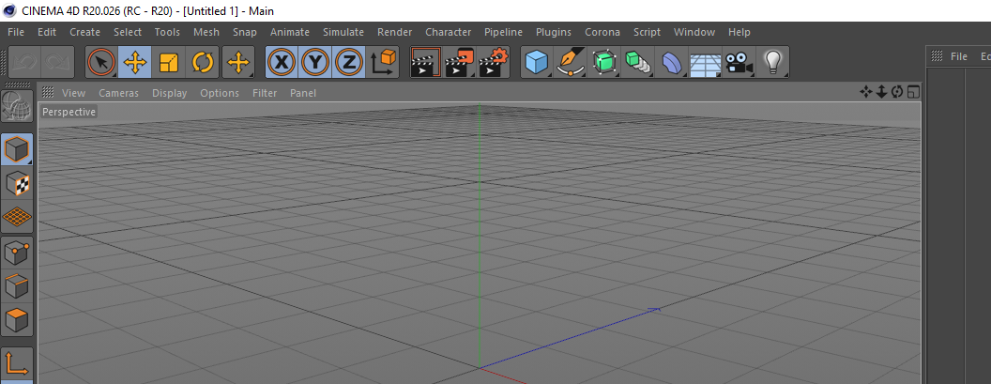The height and width of the screenshot is (384, 991).
Task: Open File menu in right panel
Action: pos(959,56)
